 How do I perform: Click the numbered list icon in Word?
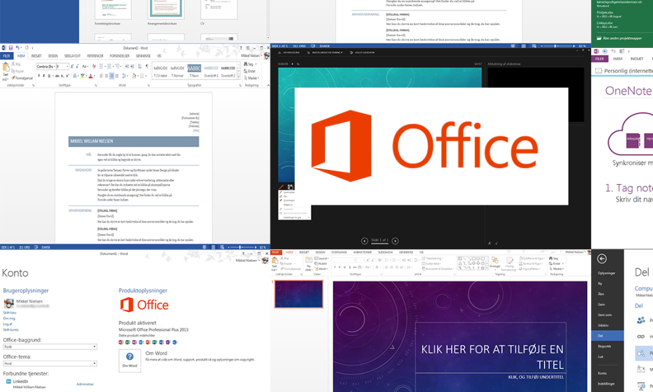coord(109,66)
